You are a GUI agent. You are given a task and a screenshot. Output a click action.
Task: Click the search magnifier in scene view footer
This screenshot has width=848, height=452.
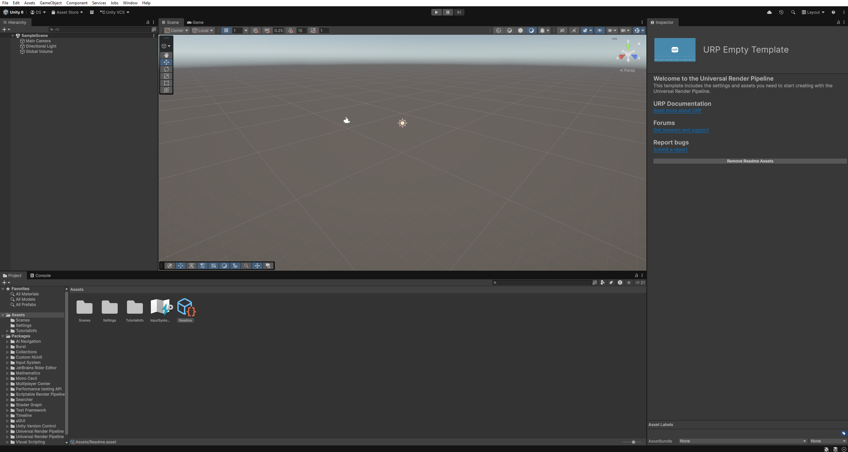246,266
